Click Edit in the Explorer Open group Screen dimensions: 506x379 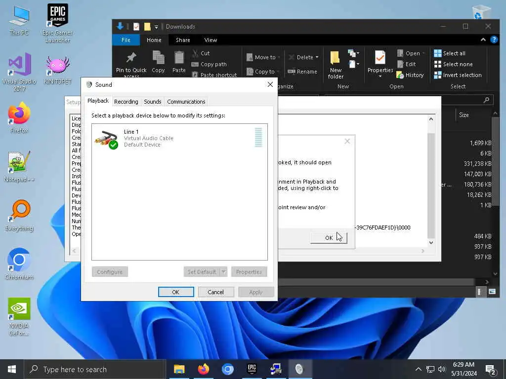coord(407,64)
